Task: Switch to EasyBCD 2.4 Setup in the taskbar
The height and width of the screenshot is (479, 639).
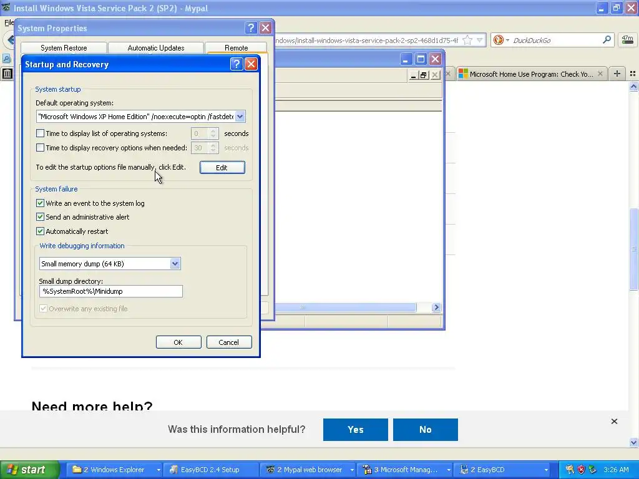Action: pyautogui.click(x=210, y=470)
